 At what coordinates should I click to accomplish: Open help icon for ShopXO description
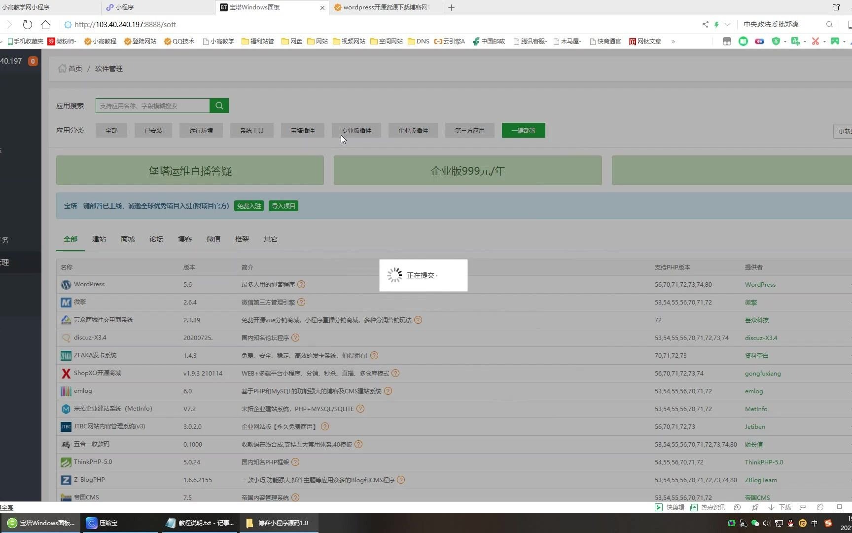tap(395, 373)
